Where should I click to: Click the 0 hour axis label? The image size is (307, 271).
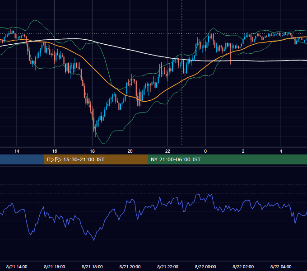click(205, 151)
